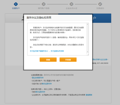Click the phone number 0571-88158090

point(103,63)
